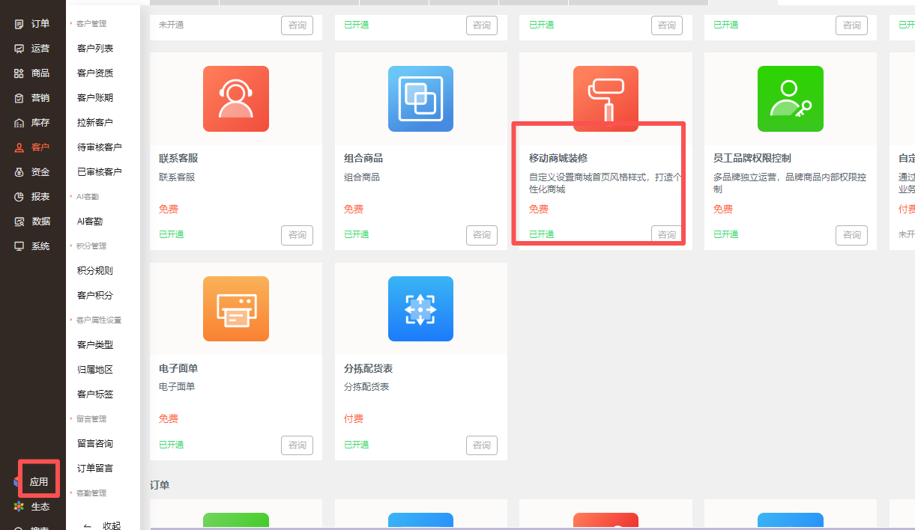The width and height of the screenshot is (915, 530).
Task: Click the 员工品牌权限控制 card title
Action: pos(752,159)
